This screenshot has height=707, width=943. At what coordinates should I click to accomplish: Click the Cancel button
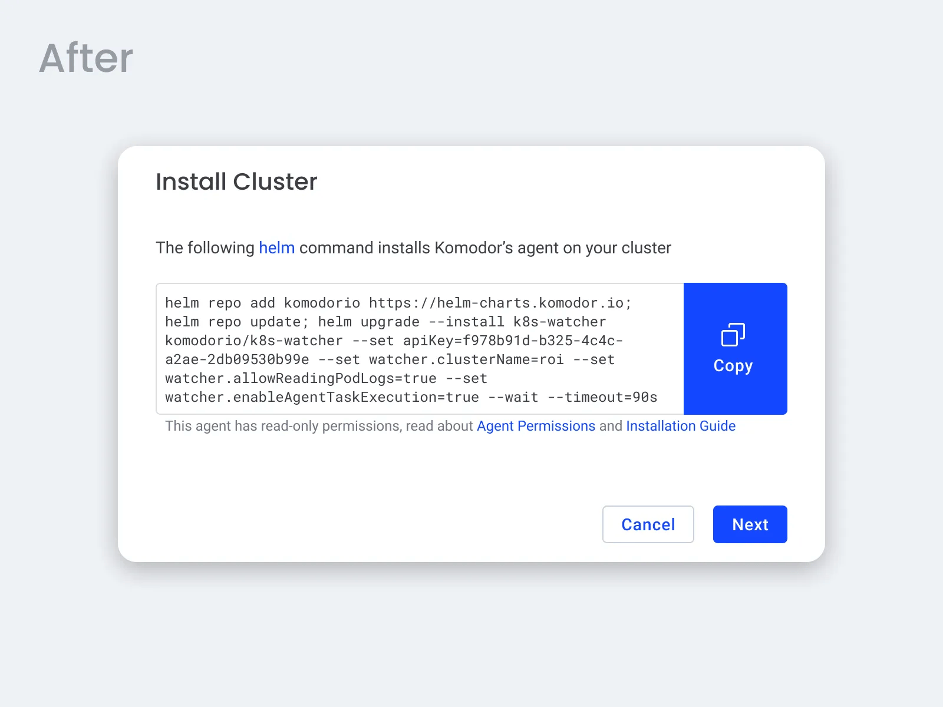[x=648, y=524]
